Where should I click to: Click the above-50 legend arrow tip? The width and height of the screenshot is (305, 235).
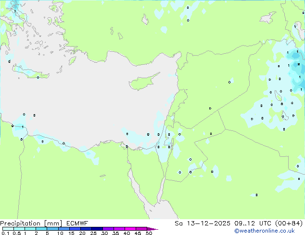pos(152,229)
